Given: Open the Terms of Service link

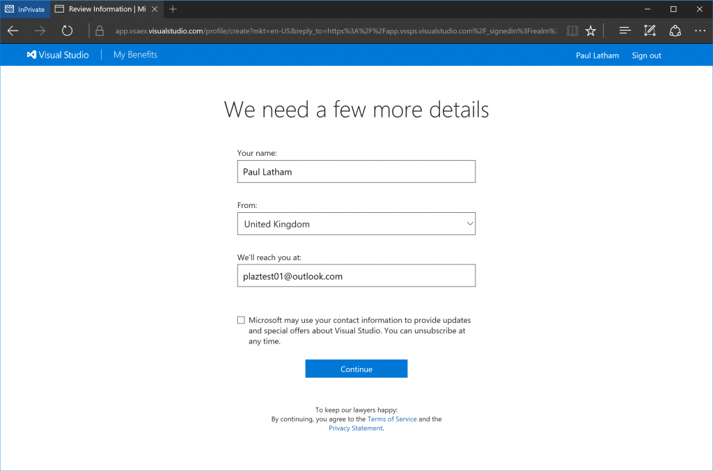Looking at the screenshot, I should pos(392,419).
